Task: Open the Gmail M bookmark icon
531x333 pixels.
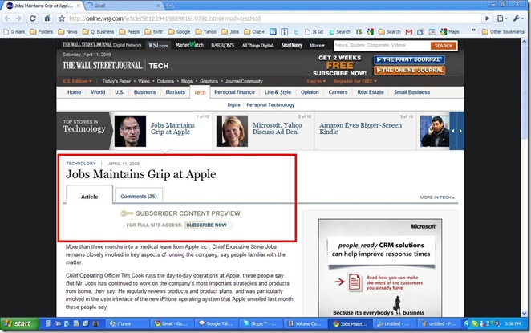Action: 409,32
